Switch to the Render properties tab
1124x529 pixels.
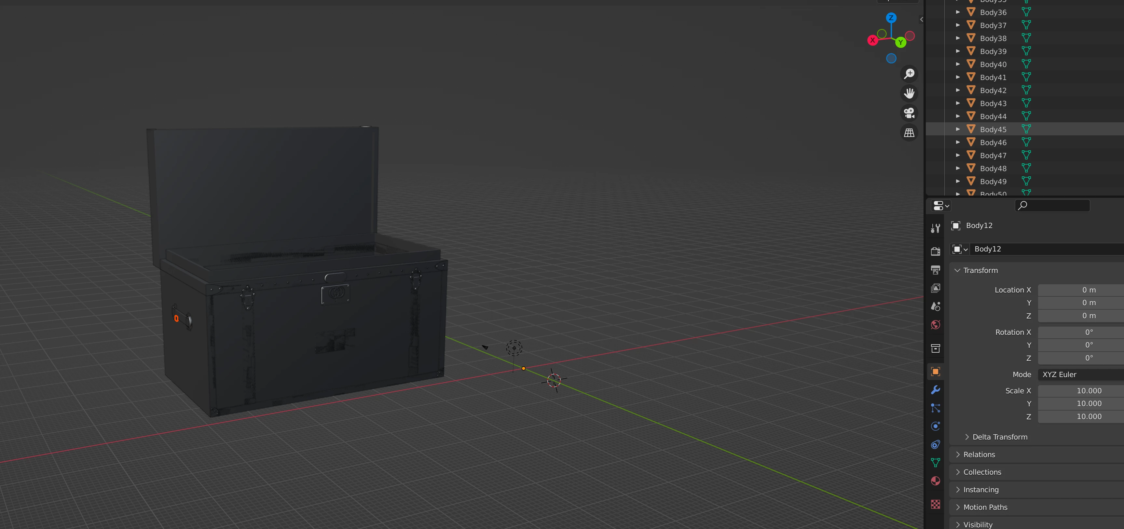(x=935, y=251)
